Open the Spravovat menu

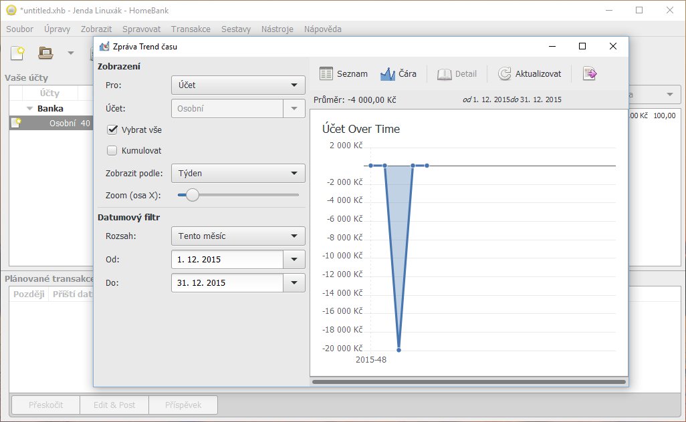(x=141, y=29)
